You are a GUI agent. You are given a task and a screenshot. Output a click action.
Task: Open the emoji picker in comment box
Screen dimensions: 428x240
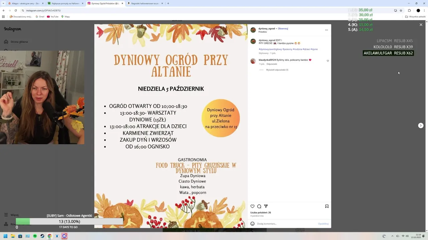[252, 224]
